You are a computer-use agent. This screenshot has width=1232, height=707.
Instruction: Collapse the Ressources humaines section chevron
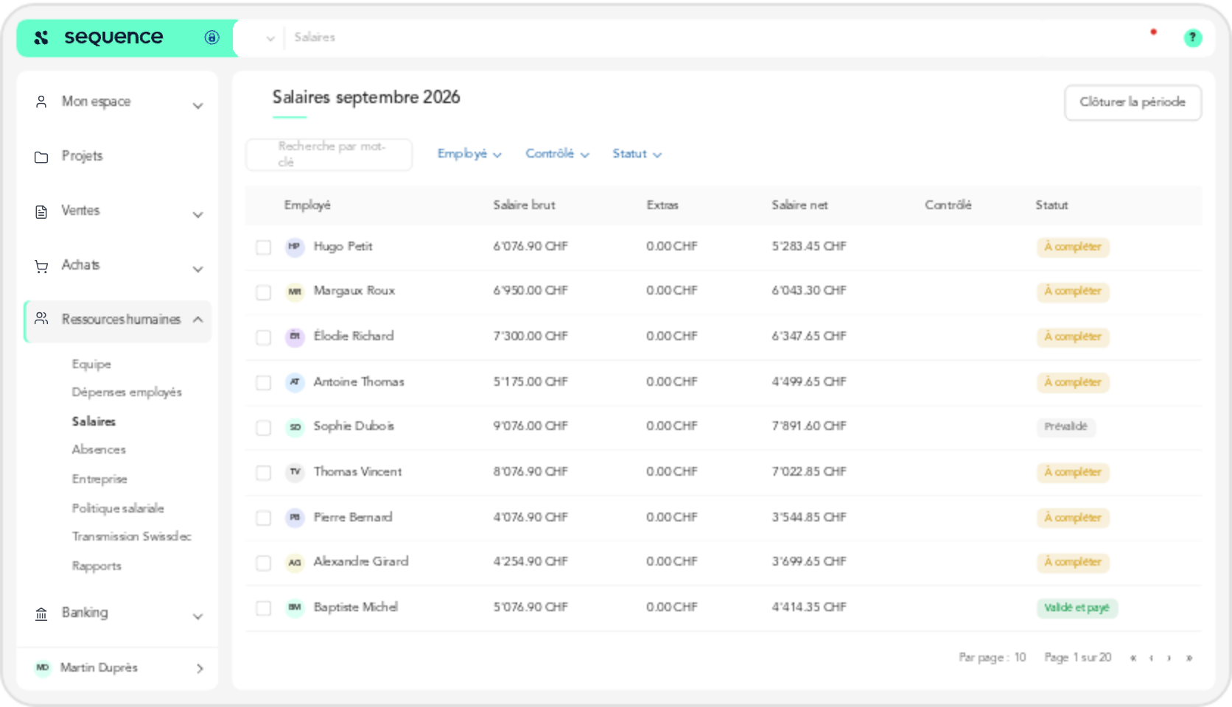[x=197, y=320]
